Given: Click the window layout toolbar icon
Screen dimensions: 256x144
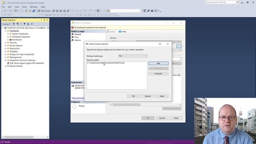Looking at the screenshot, I should (x=156, y=11).
